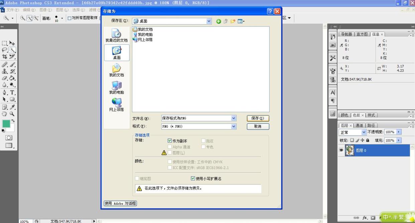Viewport: 415px width, 223px height.
Task: Open the Desktop shortcut in save sidebar
Action: coord(117,53)
